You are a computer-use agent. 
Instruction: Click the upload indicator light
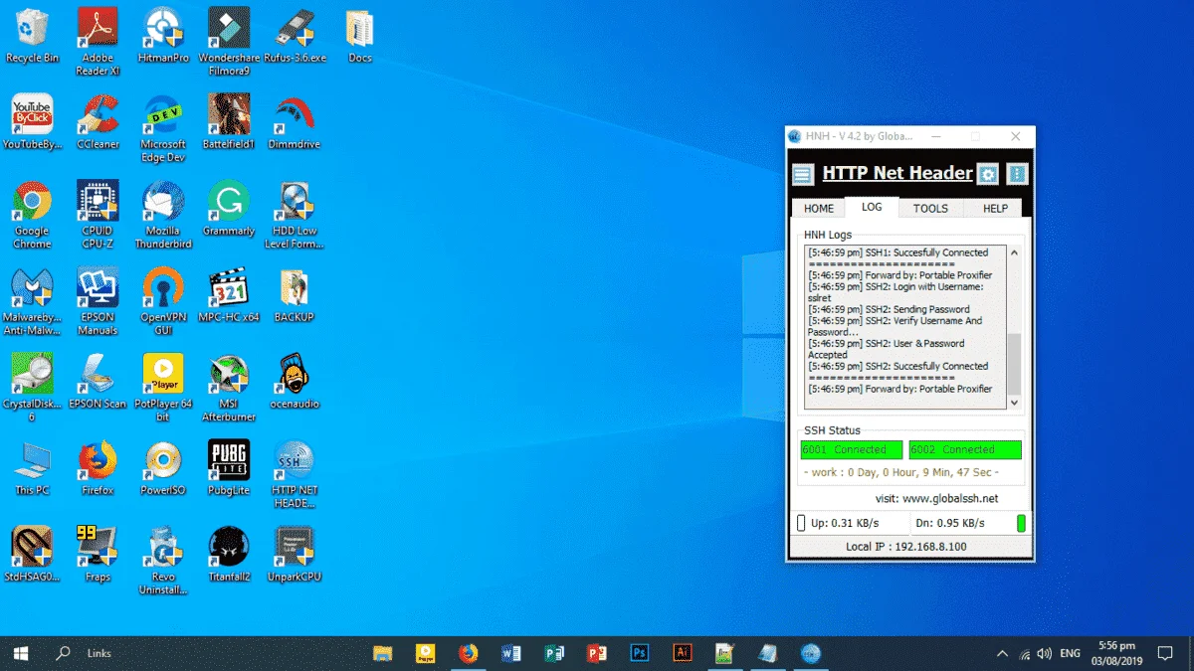click(801, 523)
